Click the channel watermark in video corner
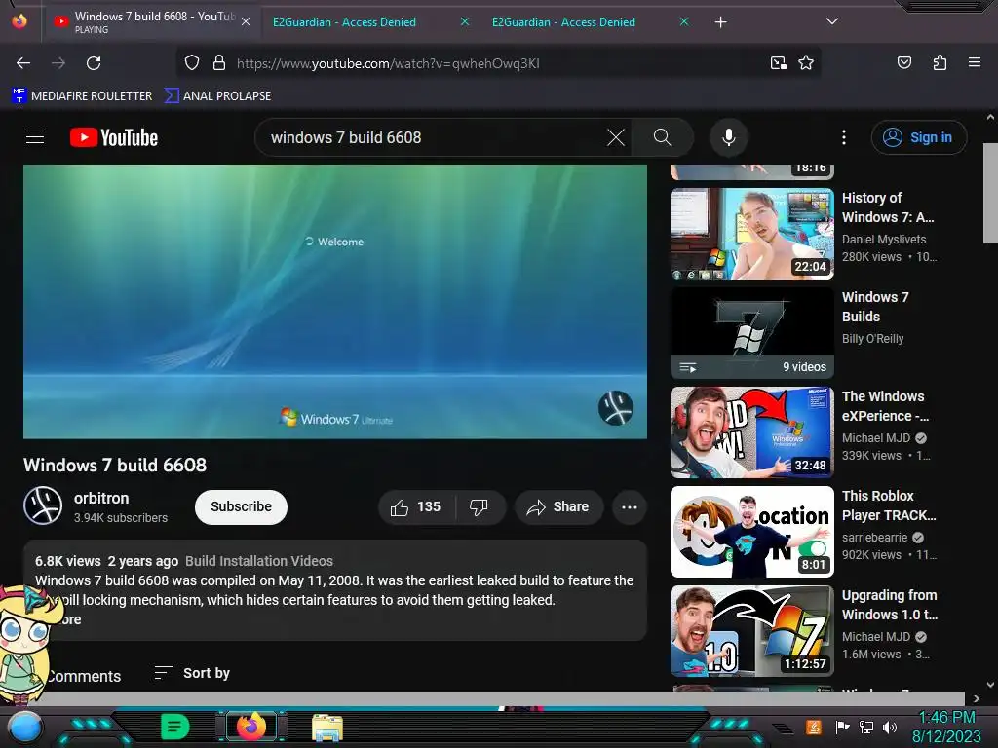The height and width of the screenshot is (748, 998). pos(616,408)
